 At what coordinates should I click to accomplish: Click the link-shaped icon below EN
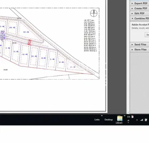pyautogui.click(x=128, y=120)
